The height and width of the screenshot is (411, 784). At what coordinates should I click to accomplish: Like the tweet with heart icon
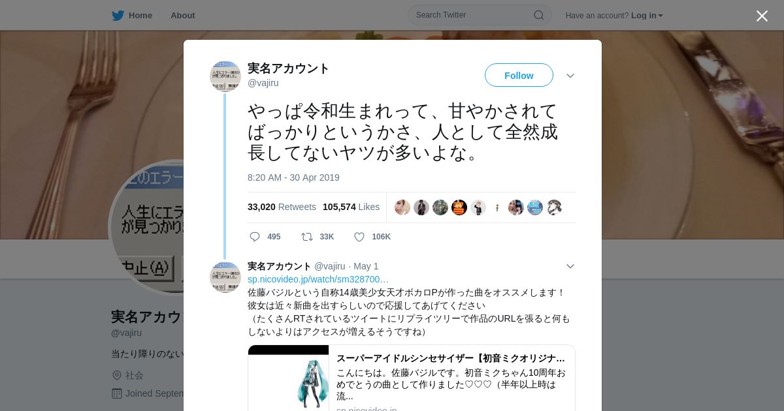tap(359, 237)
